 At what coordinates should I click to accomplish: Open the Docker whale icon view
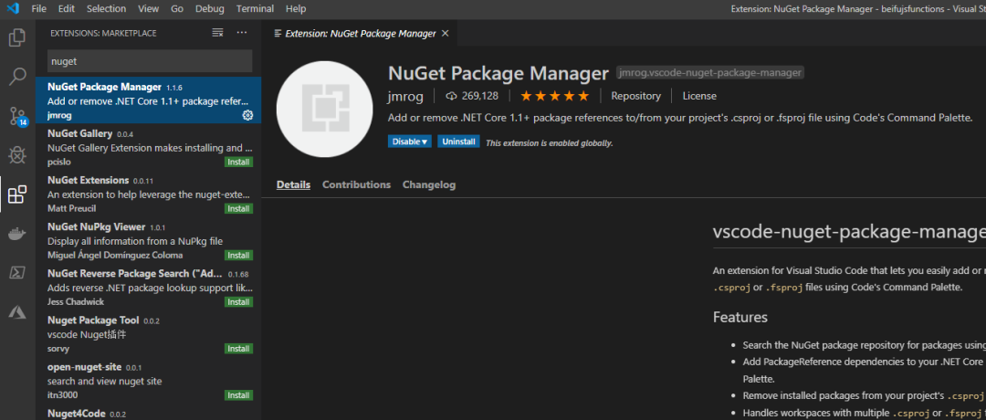(x=16, y=234)
